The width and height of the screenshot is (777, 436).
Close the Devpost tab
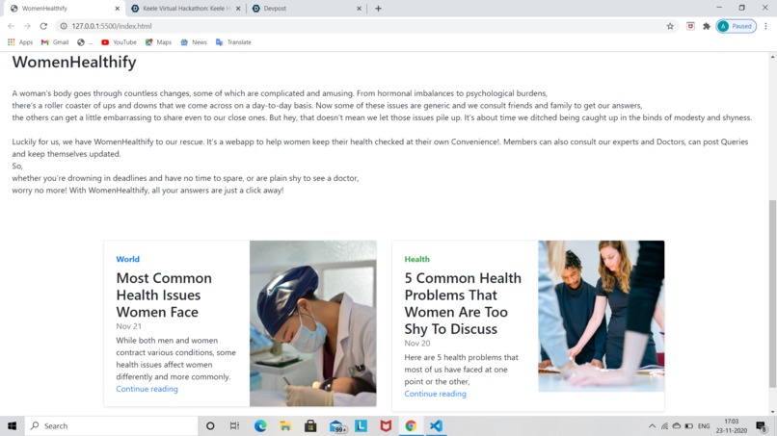point(360,9)
